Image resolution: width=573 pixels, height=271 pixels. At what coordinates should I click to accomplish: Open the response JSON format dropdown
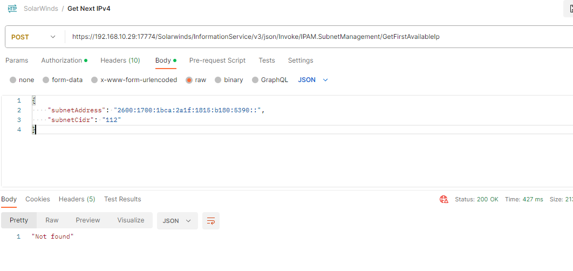[177, 221]
